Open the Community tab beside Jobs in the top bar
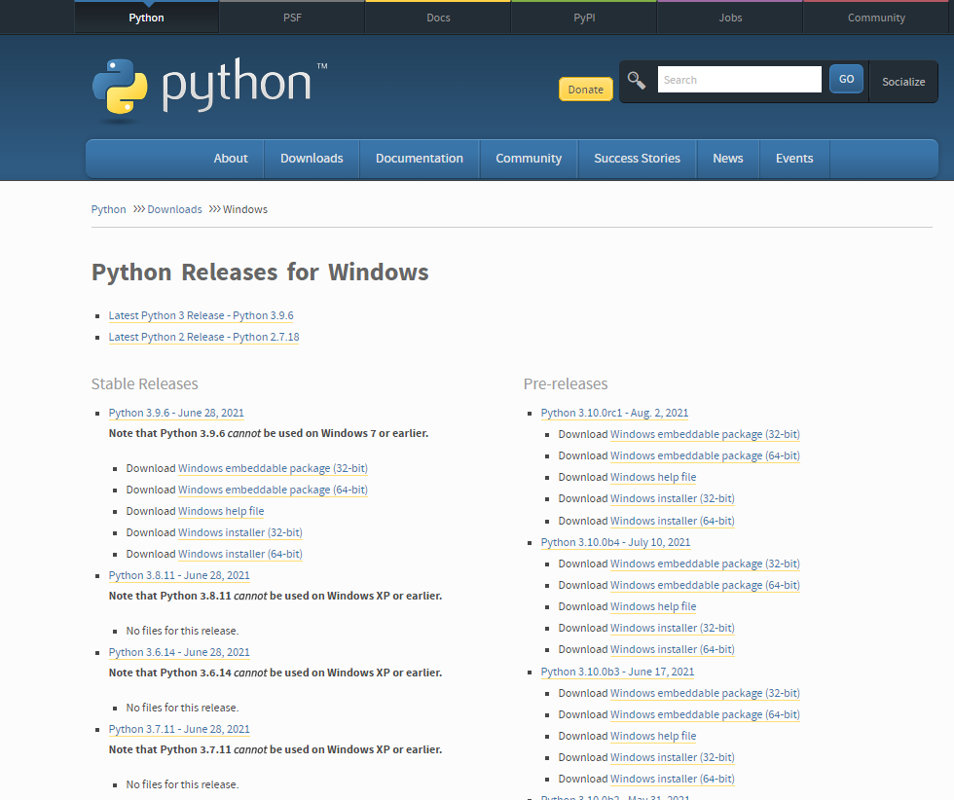The height and width of the screenshot is (800, 954). (876, 18)
